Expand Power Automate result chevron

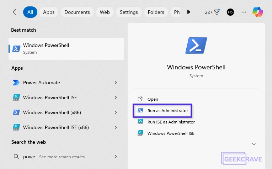116,83
